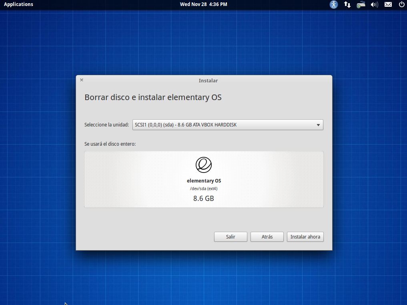The image size is (407, 305).
Task: Click the 'Se usará el disco entero' label
Action: pos(110,144)
